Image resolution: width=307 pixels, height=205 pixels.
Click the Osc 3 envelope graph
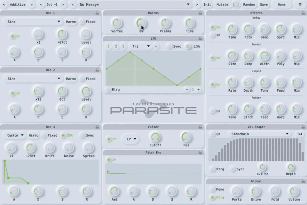click(x=50, y=172)
